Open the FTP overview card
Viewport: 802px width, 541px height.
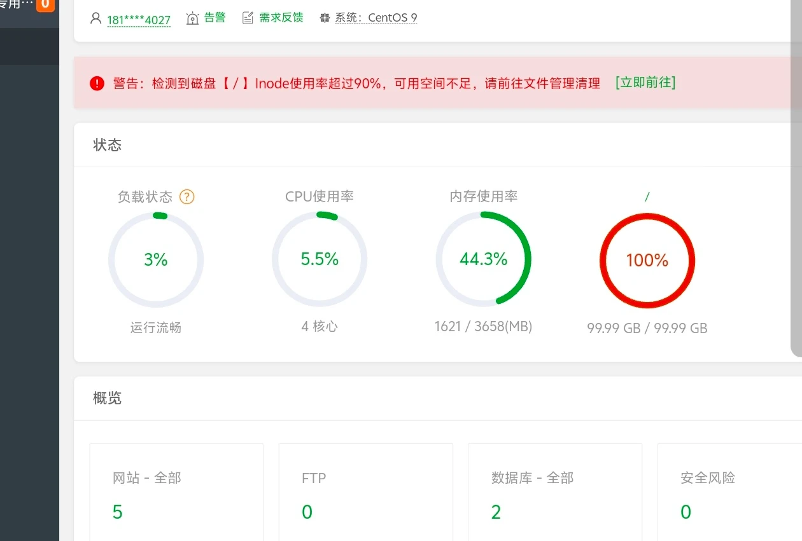point(365,491)
